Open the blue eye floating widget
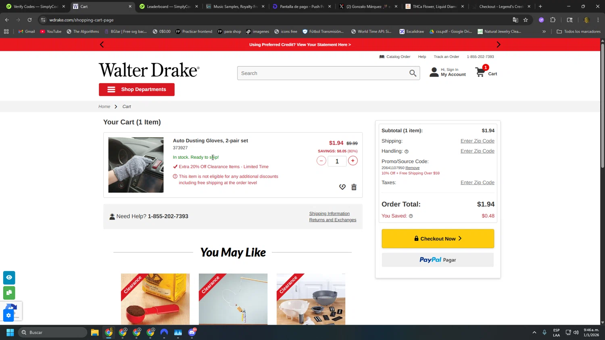The image size is (605, 340). tap(9, 278)
